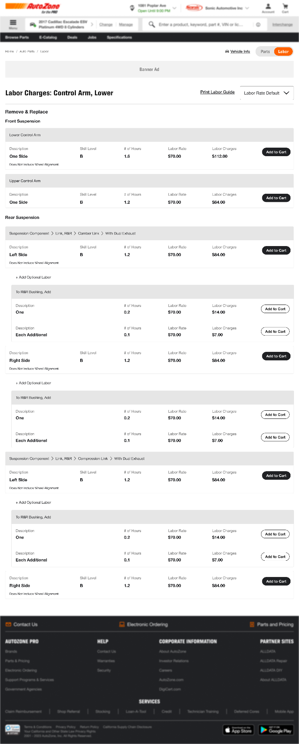The height and width of the screenshot is (744, 299).
Task: Expand the Sonic Automotive Inc account dropdown
Action: tap(247, 8)
